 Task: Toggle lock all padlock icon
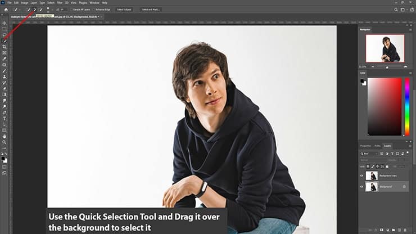coord(387,166)
